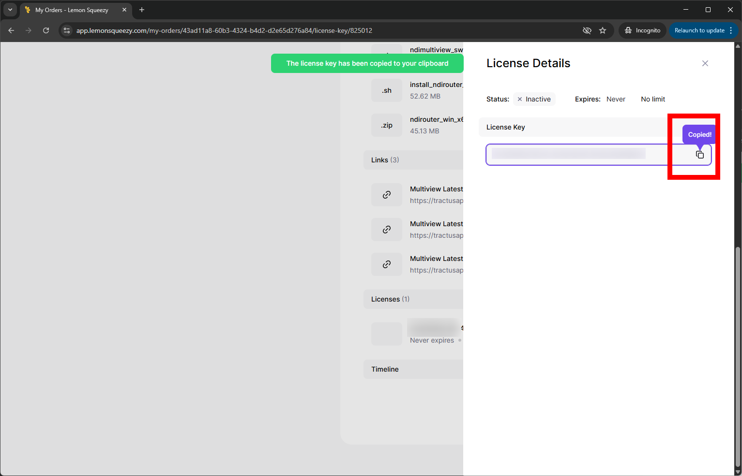The width and height of the screenshot is (742, 476).
Task: Open the .zip ndirouter_win file
Action: point(386,125)
